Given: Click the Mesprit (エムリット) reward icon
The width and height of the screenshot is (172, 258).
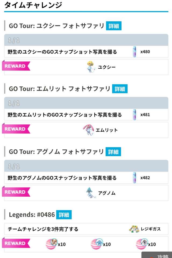Looking at the screenshot, I should (89, 130).
